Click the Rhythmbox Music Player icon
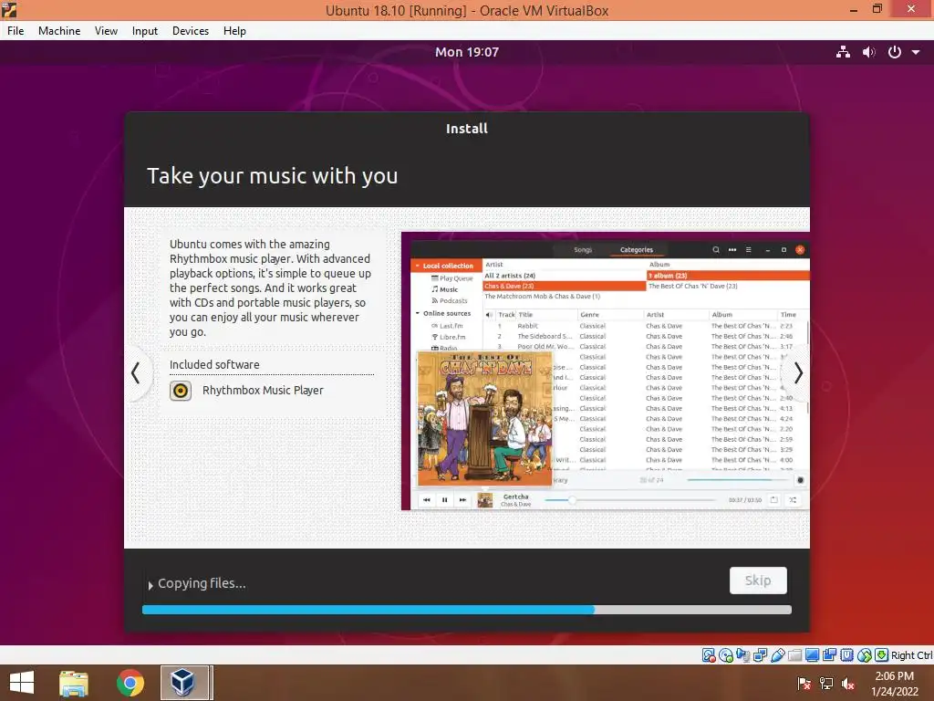The width and height of the screenshot is (934, 701). 181,391
